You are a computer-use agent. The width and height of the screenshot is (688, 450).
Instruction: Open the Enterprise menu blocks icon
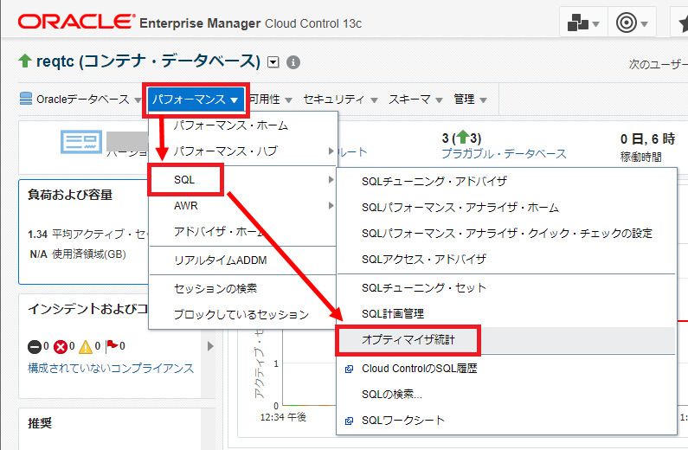tap(584, 22)
